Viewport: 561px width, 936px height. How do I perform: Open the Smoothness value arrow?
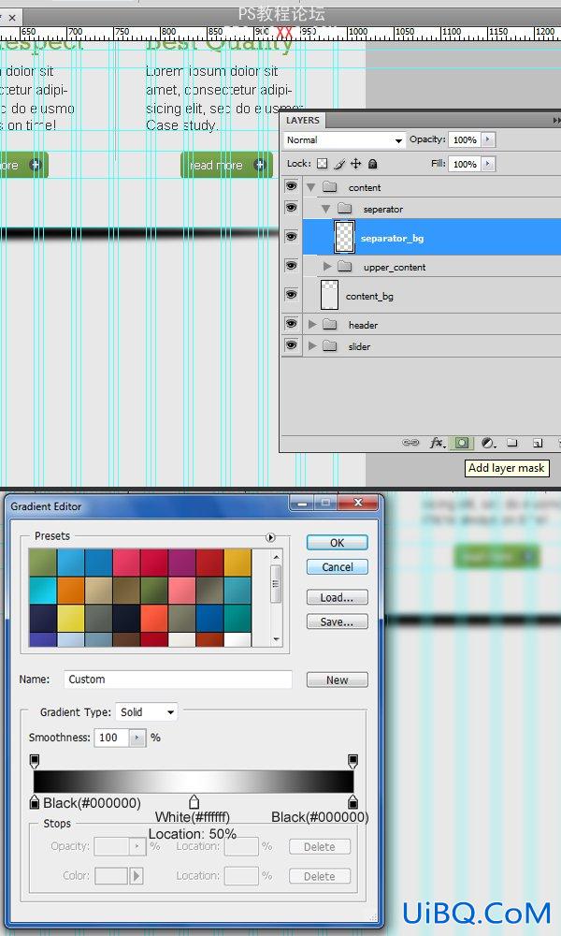point(137,738)
